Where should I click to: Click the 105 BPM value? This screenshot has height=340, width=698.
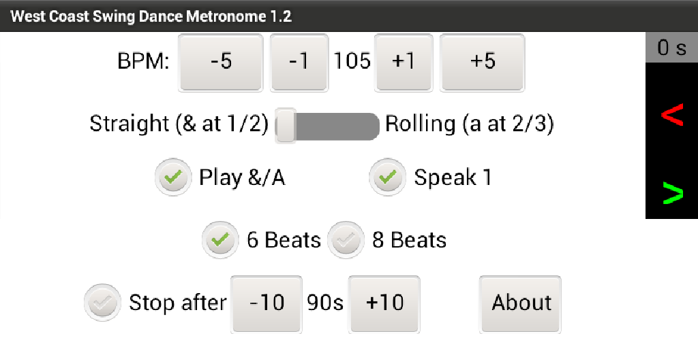pyautogui.click(x=352, y=62)
